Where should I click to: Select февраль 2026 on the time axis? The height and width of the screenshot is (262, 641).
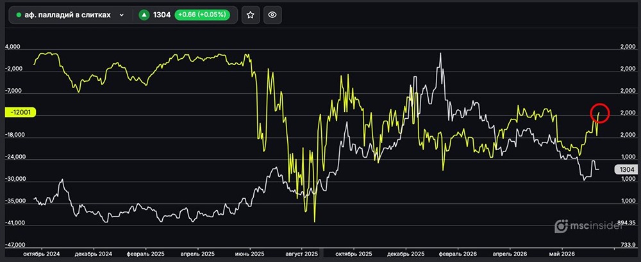(x=456, y=254)
